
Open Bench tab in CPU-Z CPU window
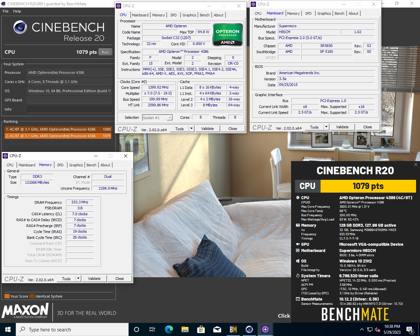[x=204, y=15]
